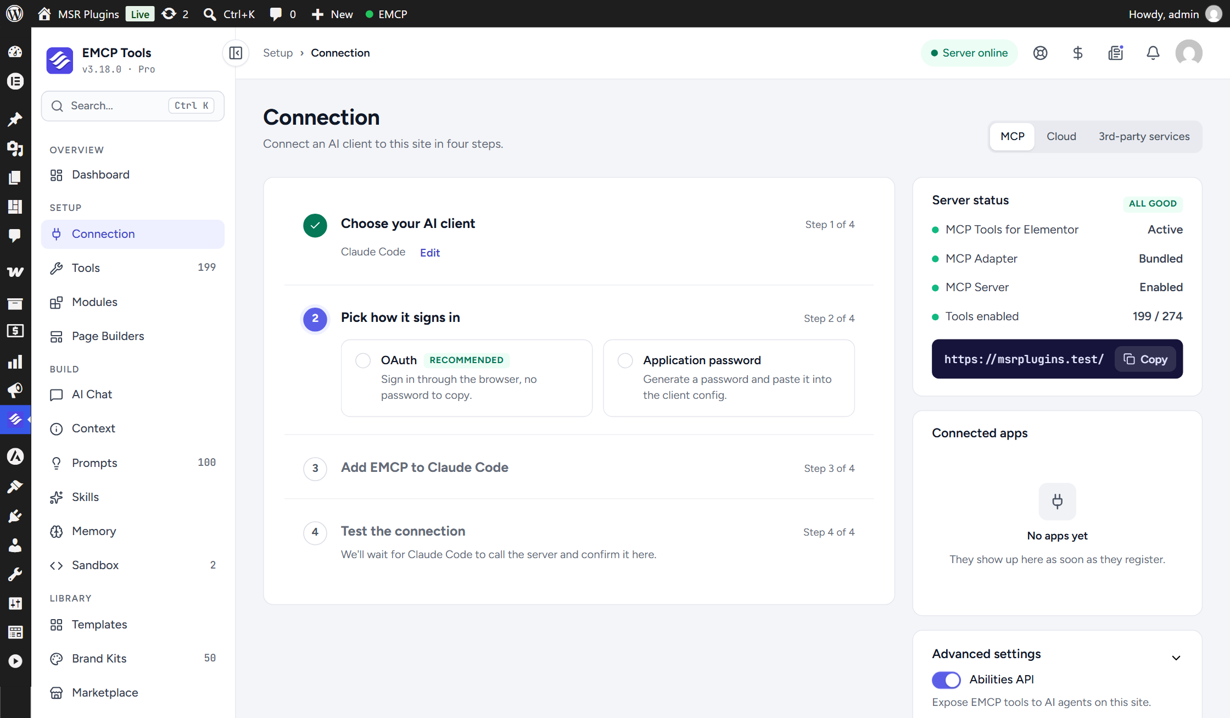The height and width of the screenshot is (718, 1230).
Task: Open the user avatar in EMCP header
Action: pyautogui.click(x=1189, y=53)
